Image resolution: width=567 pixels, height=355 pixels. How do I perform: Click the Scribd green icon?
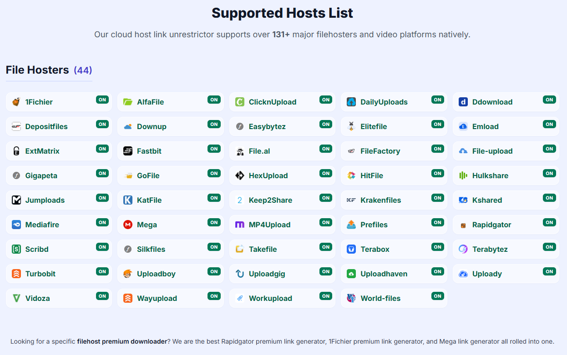(x=16, y=249)
